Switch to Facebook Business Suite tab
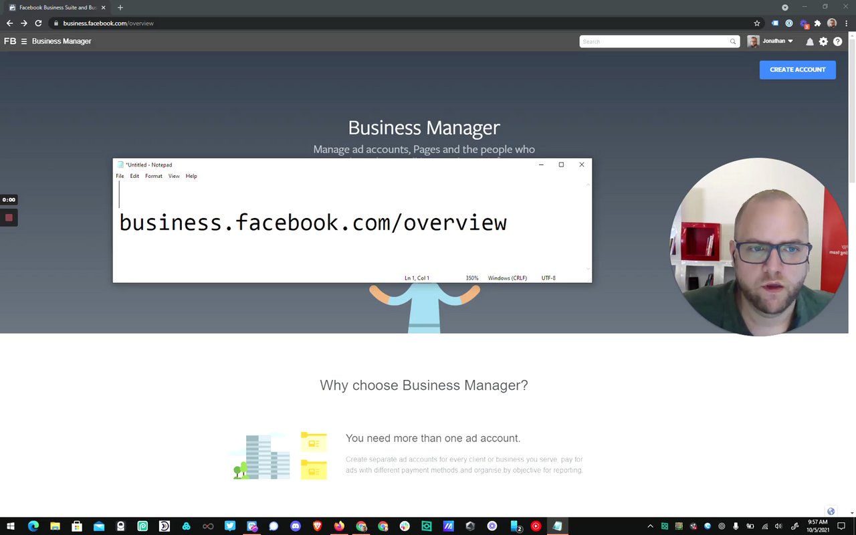 point(58,7)
